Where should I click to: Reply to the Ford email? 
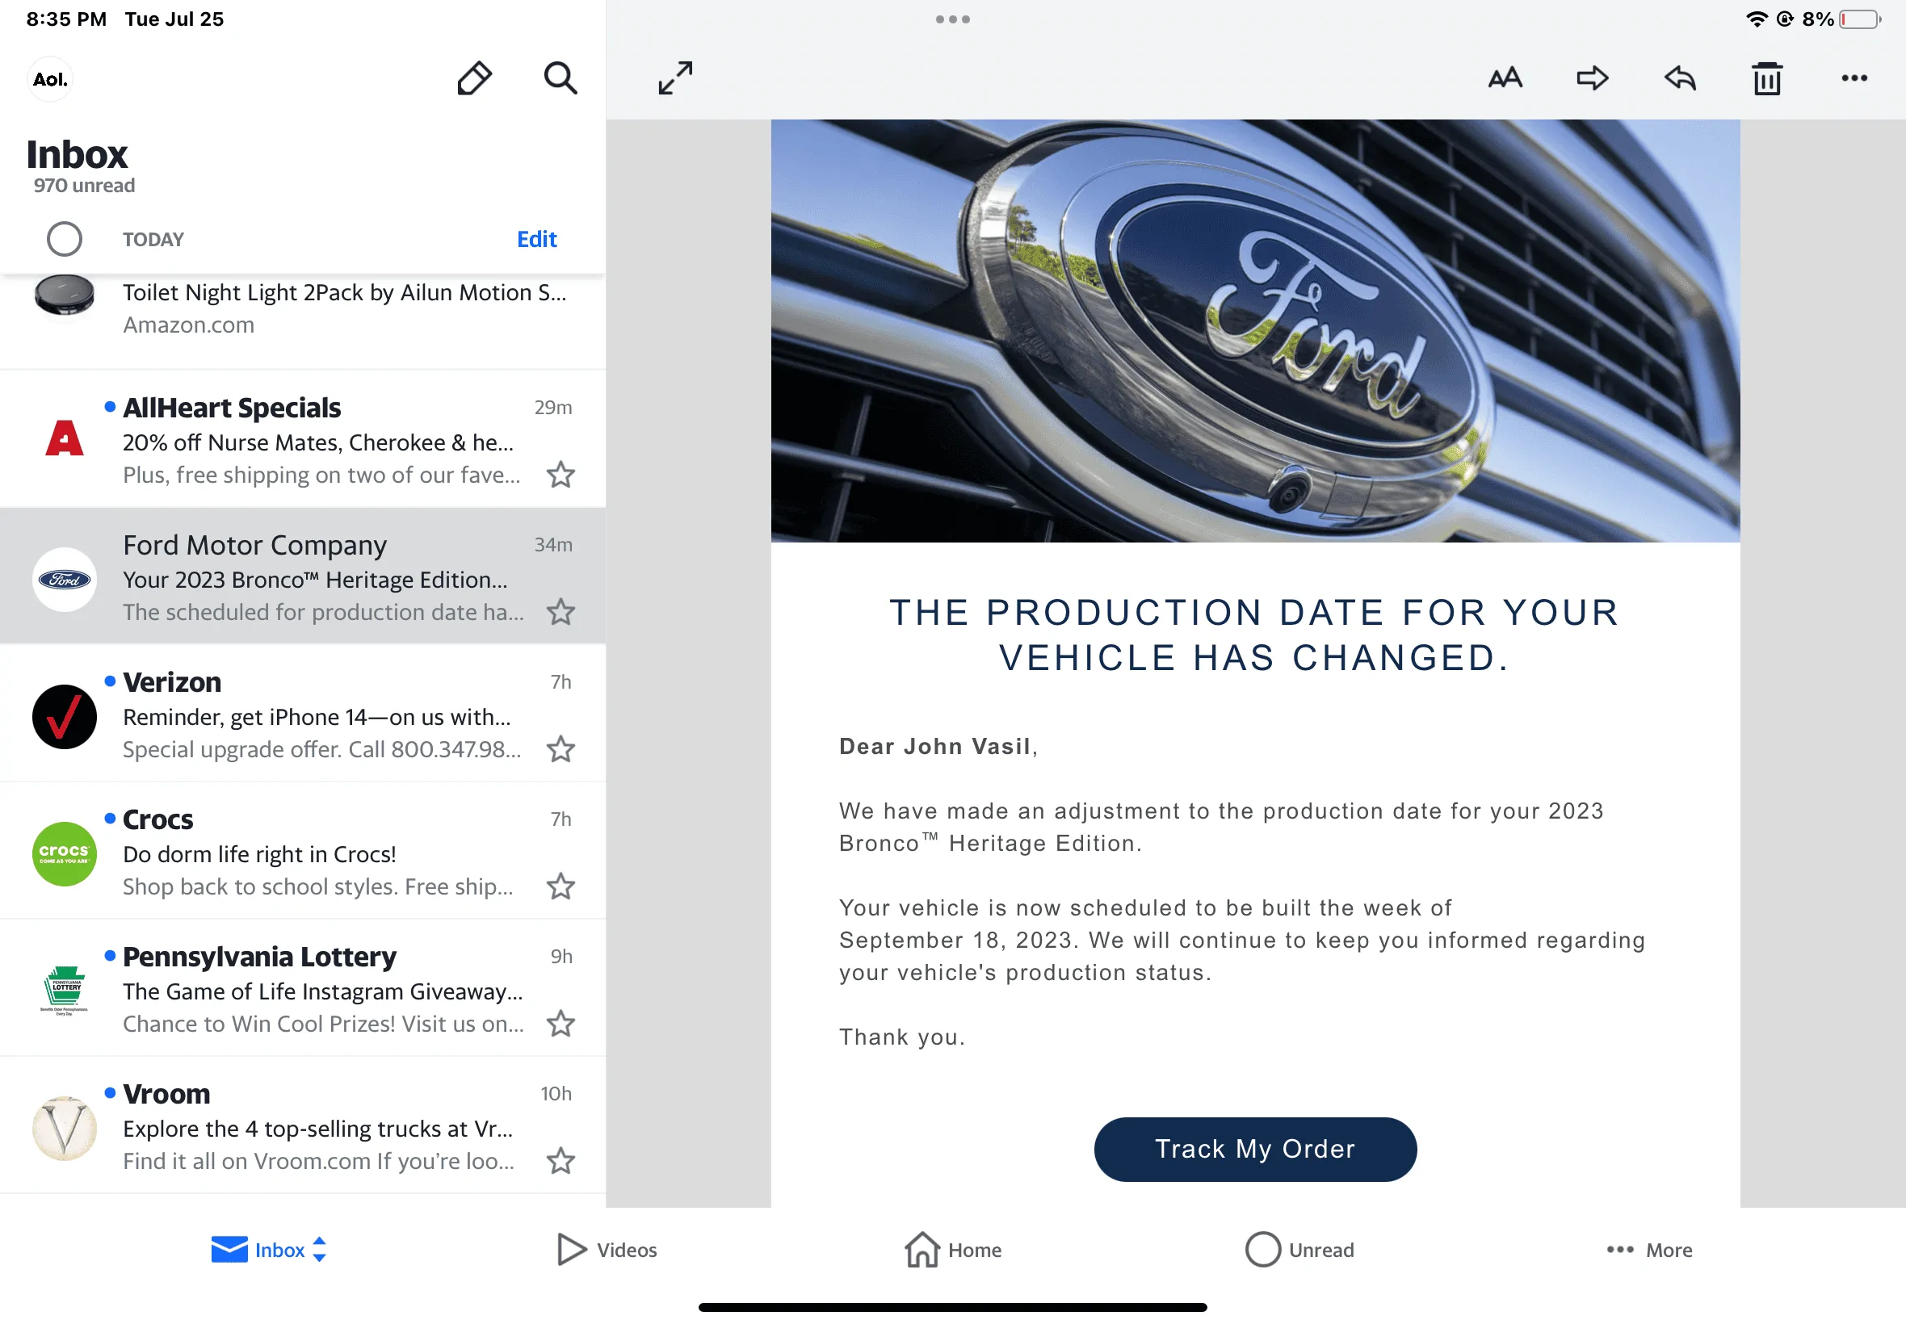[x=1681, y=79]
